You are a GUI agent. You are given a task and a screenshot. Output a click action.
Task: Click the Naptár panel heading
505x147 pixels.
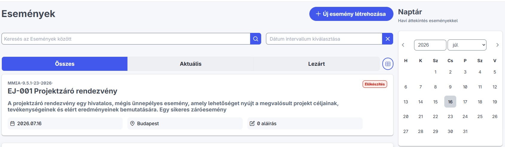tap(410, 12)
